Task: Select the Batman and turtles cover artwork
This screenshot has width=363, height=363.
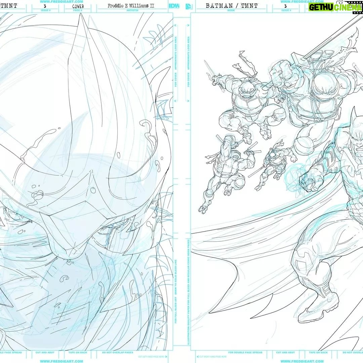Action: click(x=277, y=182)
